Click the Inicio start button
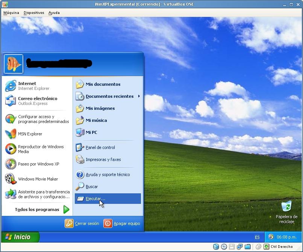Viewport: 303px width, 252px height. [x=20, y=237]
